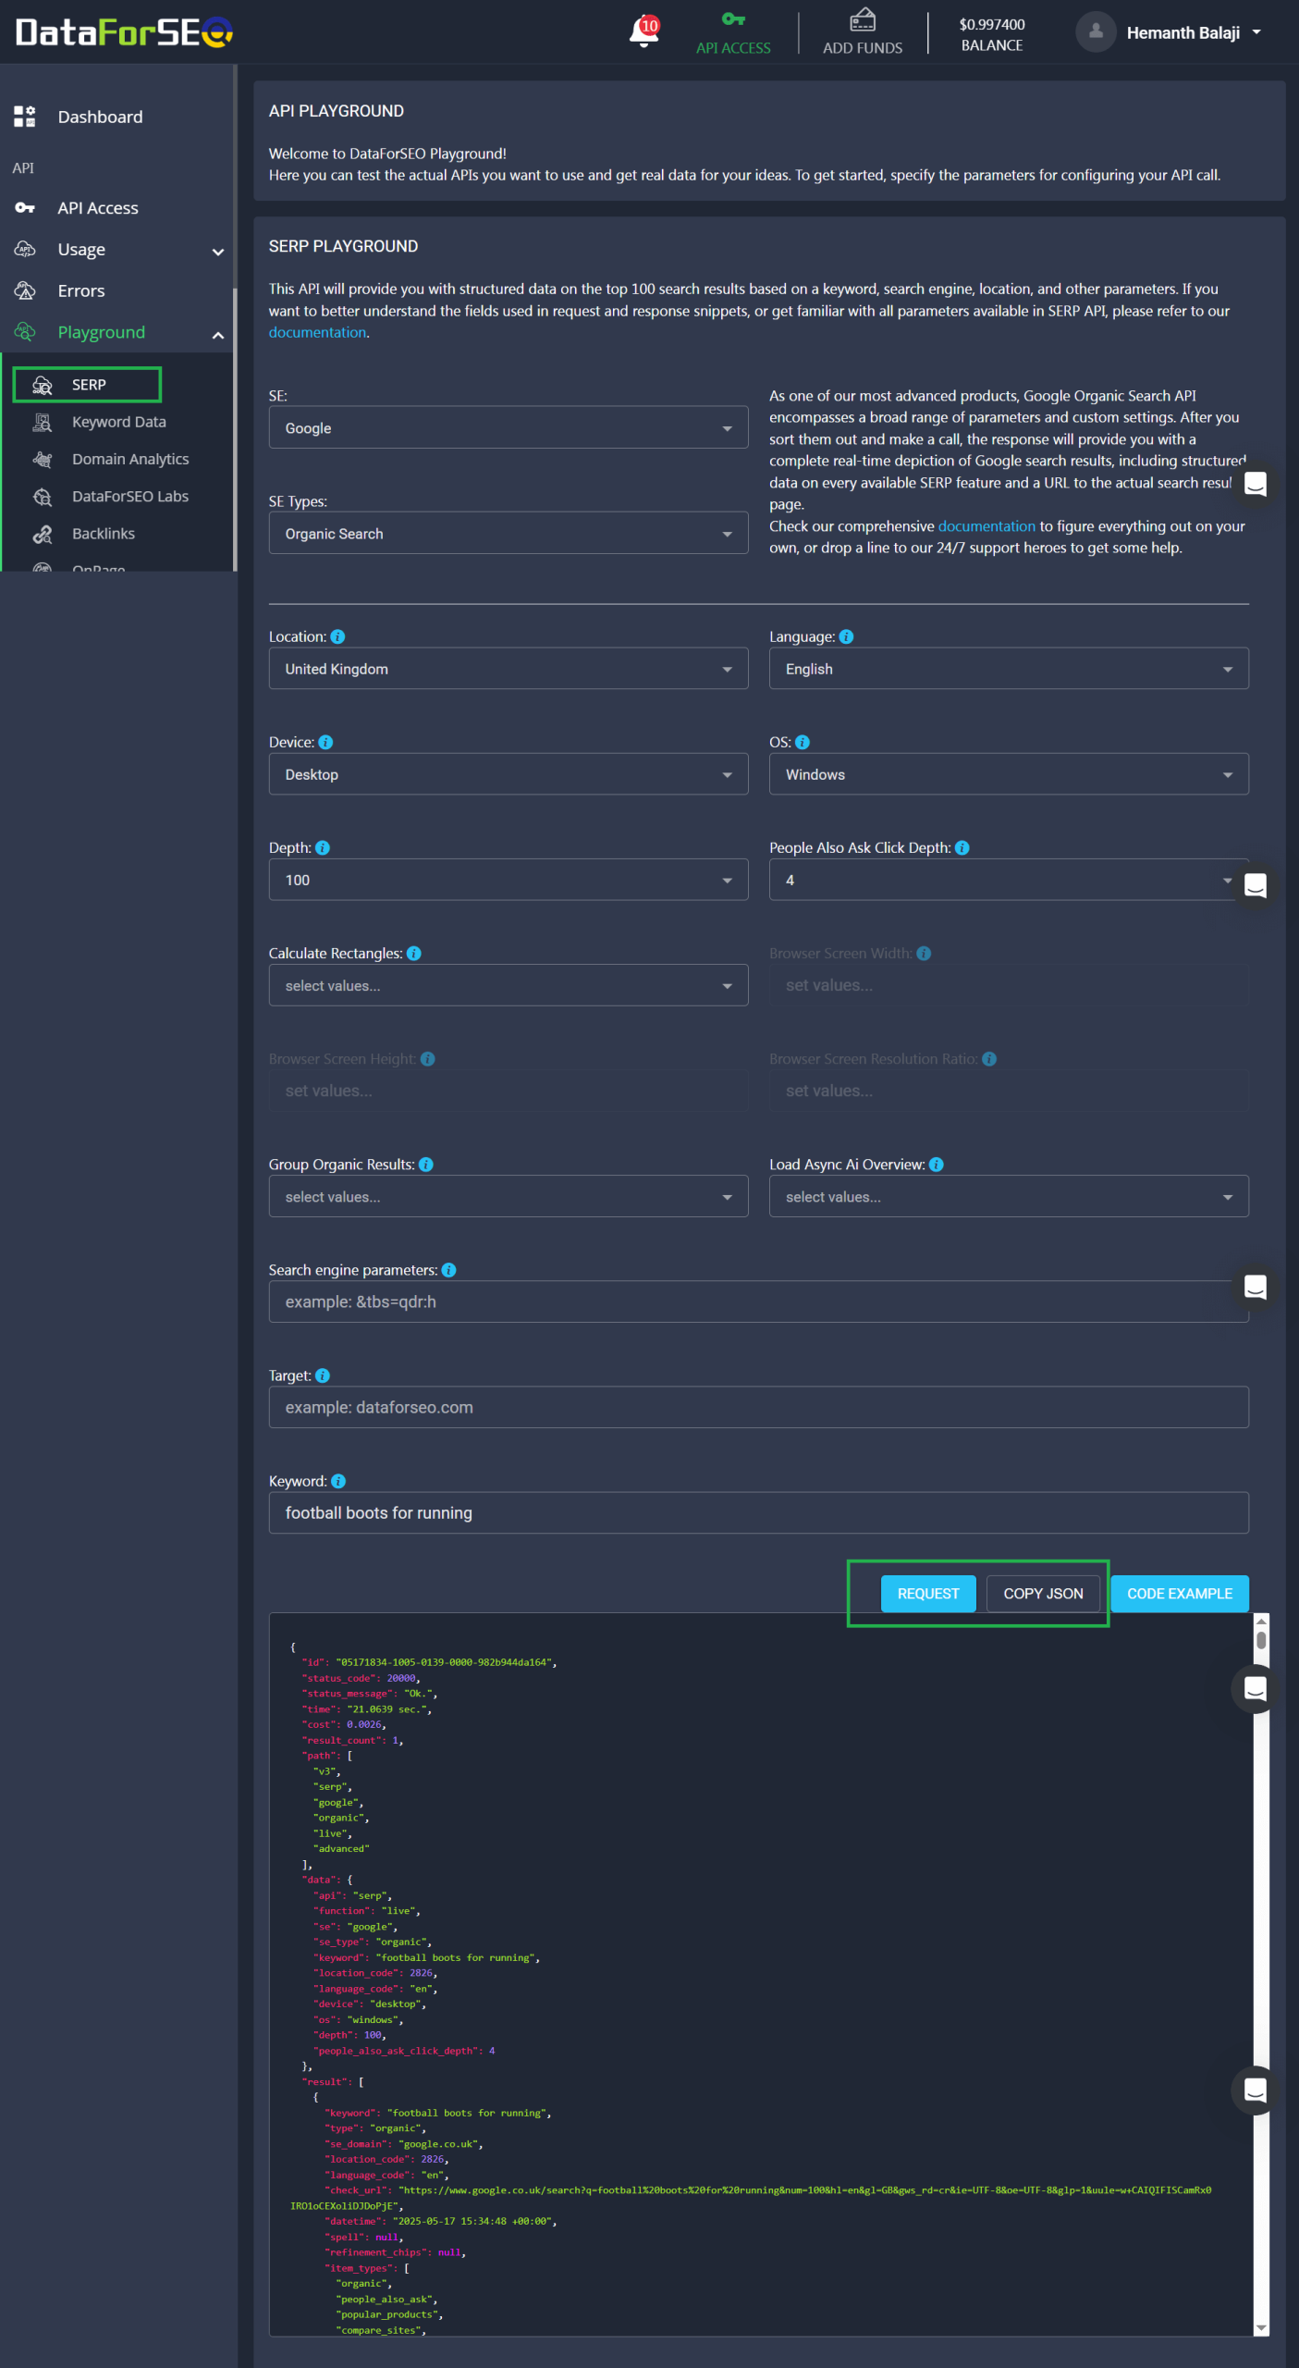
Task: Open documentation link in SERP Playground intro
Action: tap(317, 332)
